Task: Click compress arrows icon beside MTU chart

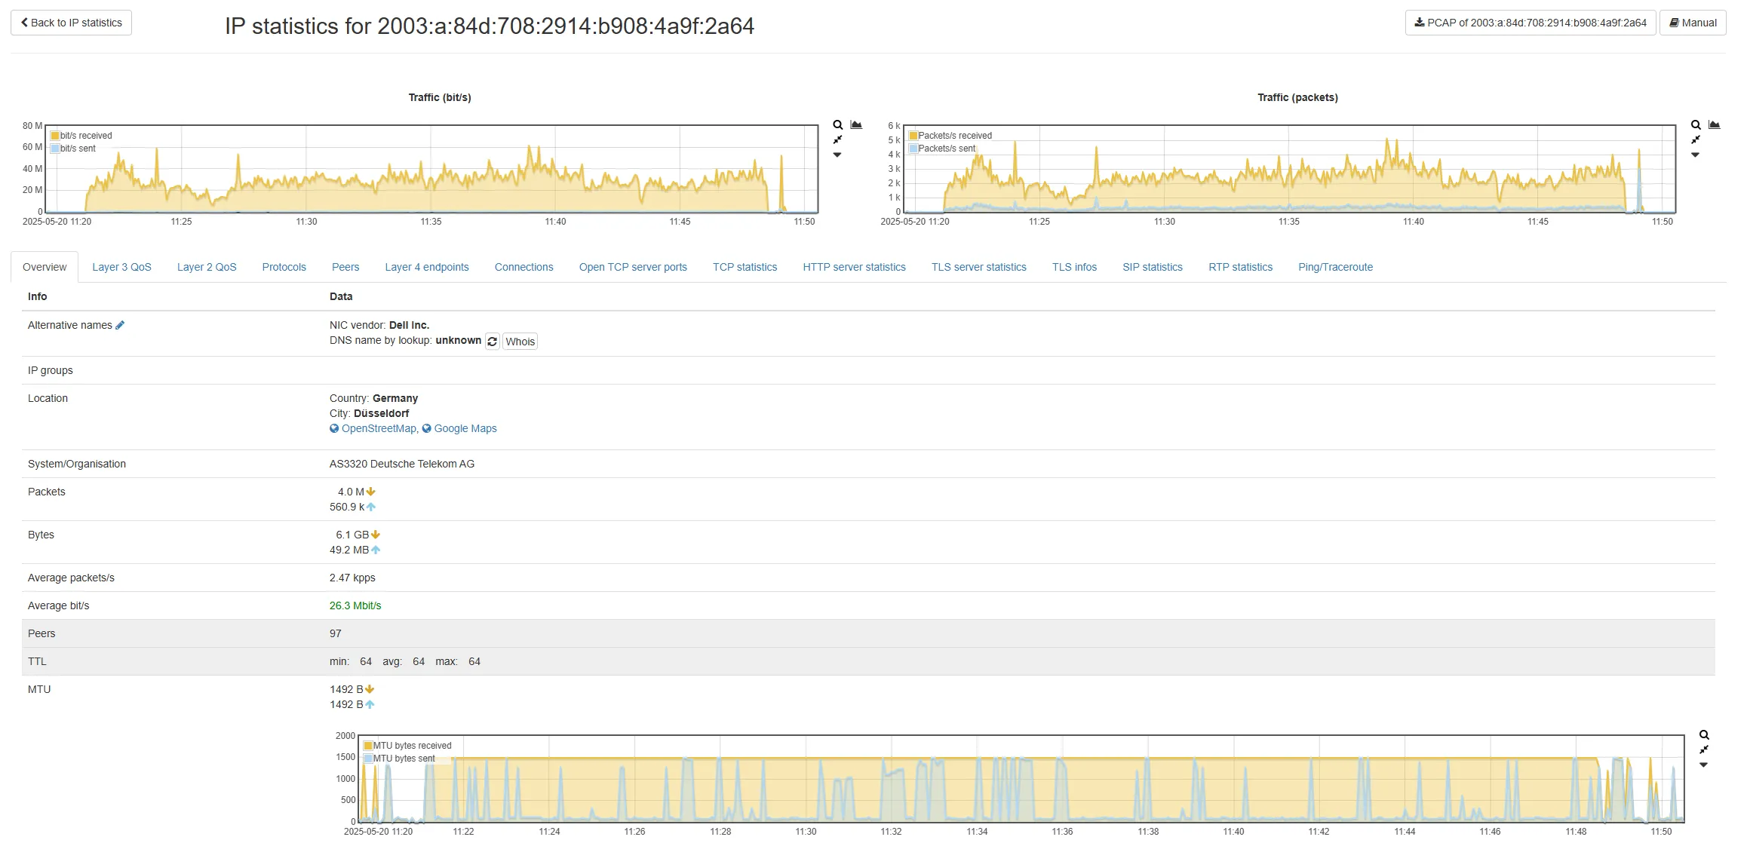Action: pos(1703,750)
